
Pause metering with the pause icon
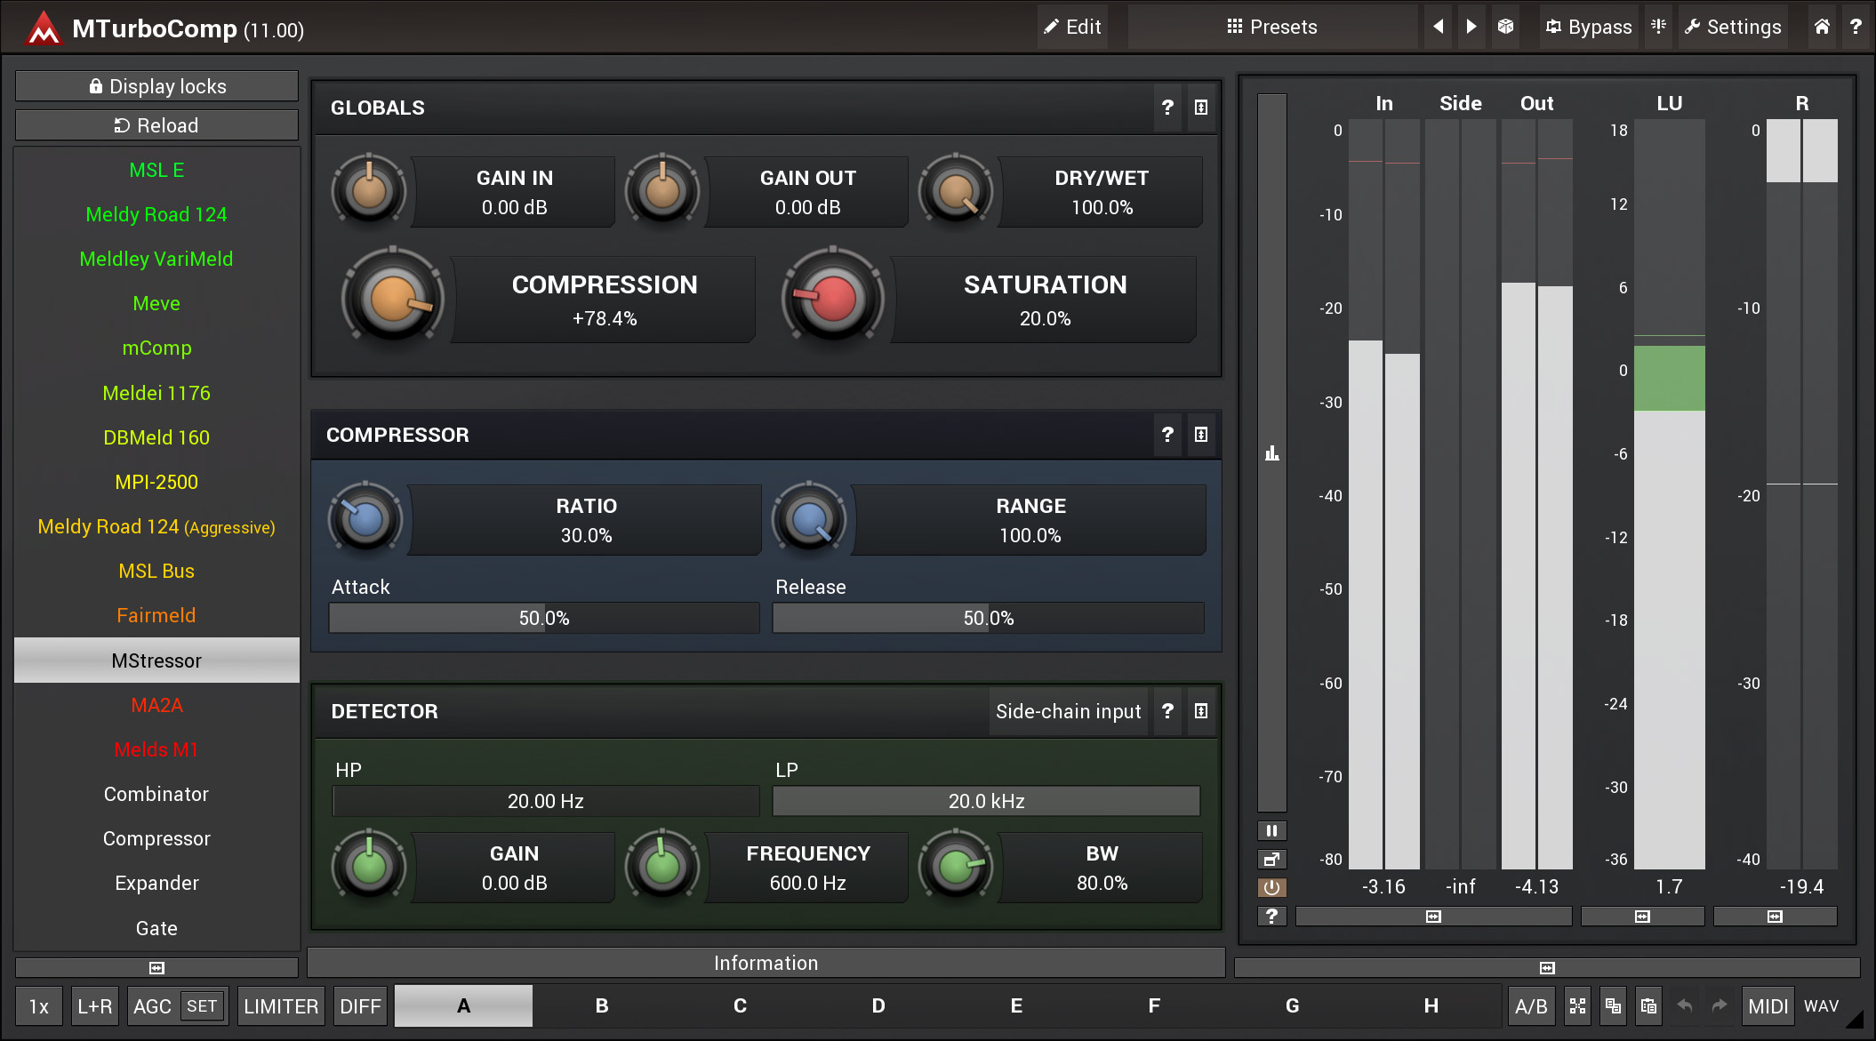pos(1271,829)
